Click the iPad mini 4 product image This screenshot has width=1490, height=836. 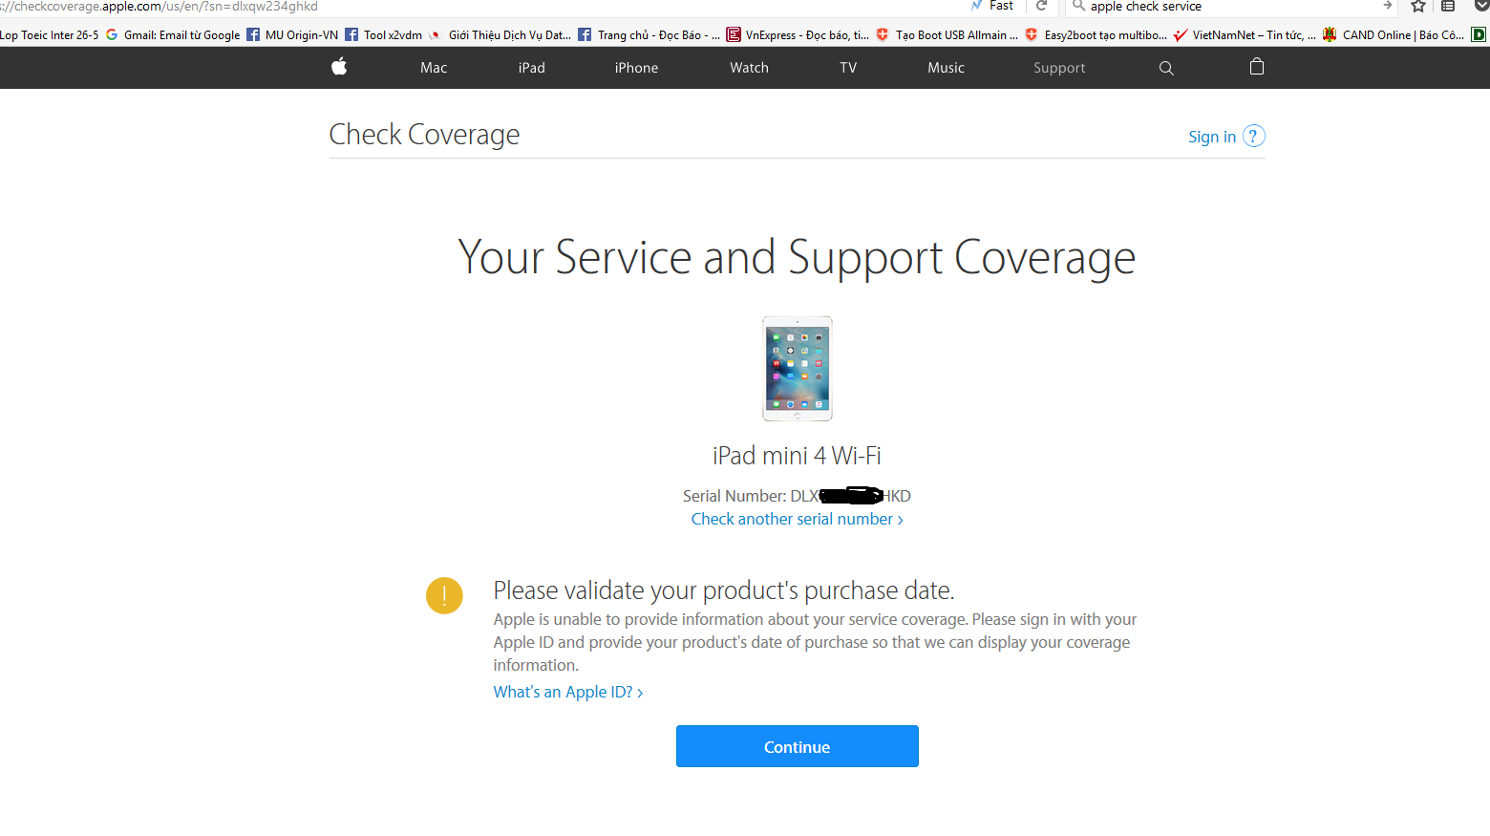[798, 369]
